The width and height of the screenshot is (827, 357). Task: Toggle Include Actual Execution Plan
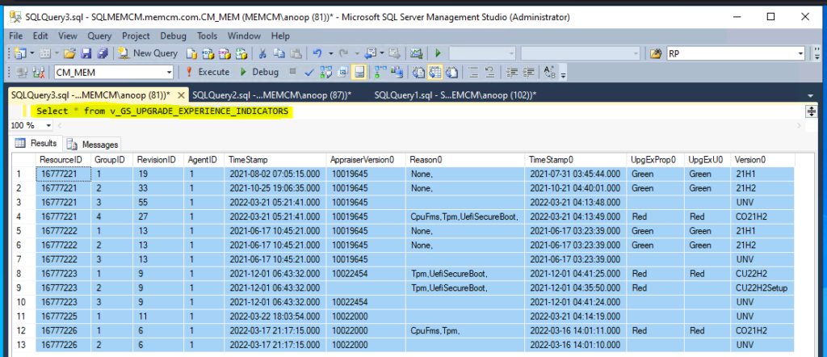pos(381,72)
